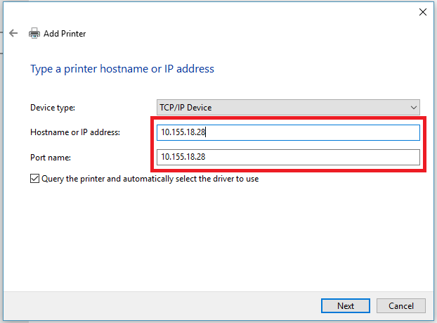Image resolution: width=437 pixels, height=323 pixels.
Task: Click the 'Device type:' label
Action: [53, 108]
